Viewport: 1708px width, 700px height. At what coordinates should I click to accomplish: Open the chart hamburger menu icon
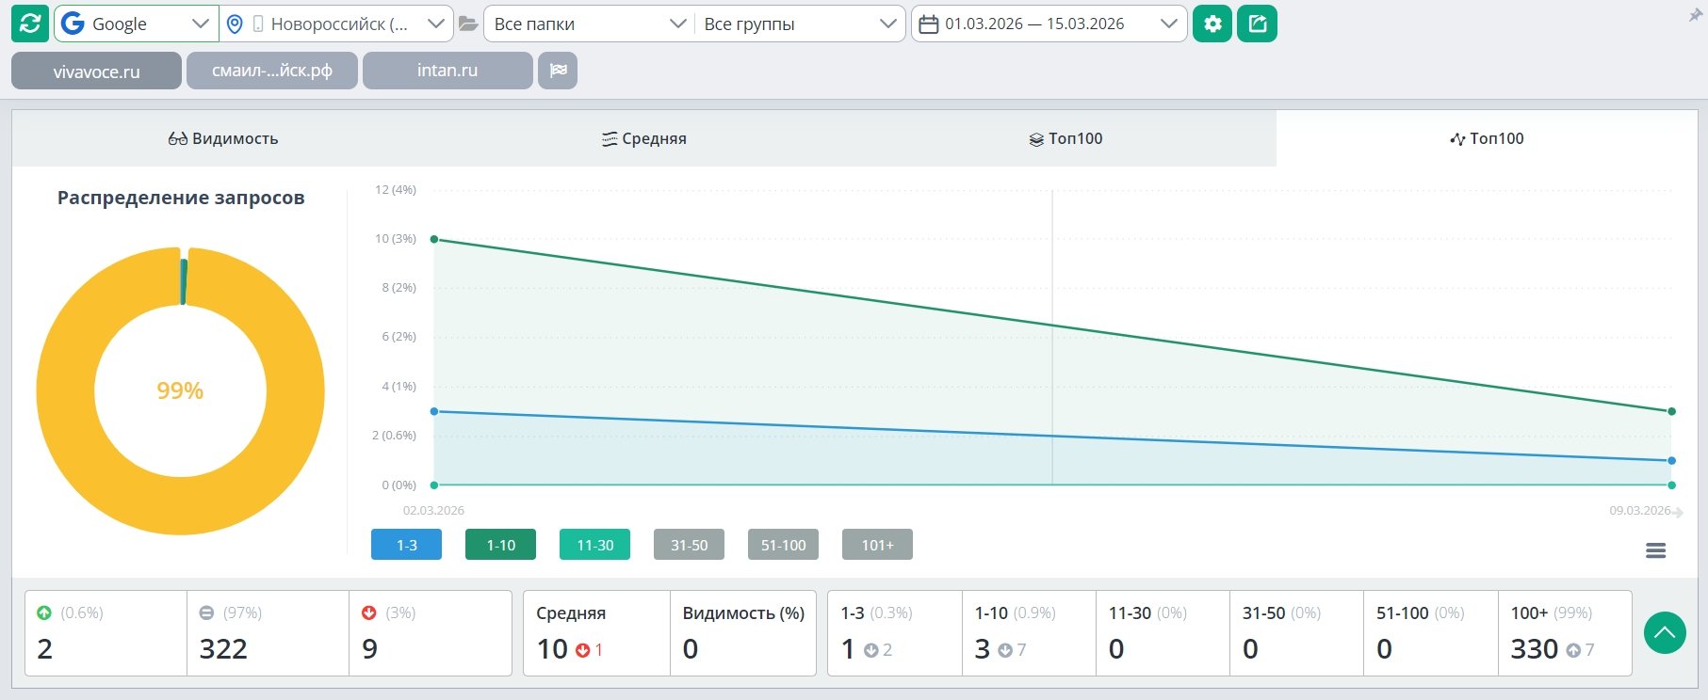tap(1655, 550)
